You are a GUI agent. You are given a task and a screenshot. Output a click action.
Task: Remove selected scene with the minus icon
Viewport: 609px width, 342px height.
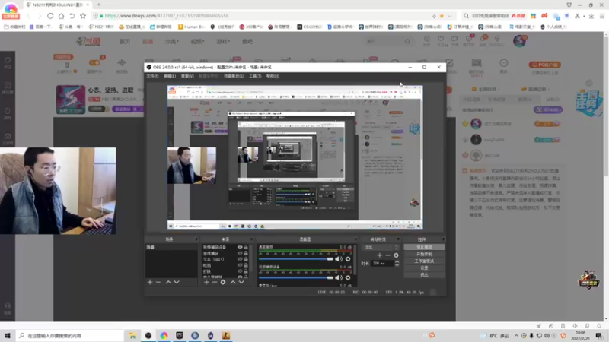[158, 282]
